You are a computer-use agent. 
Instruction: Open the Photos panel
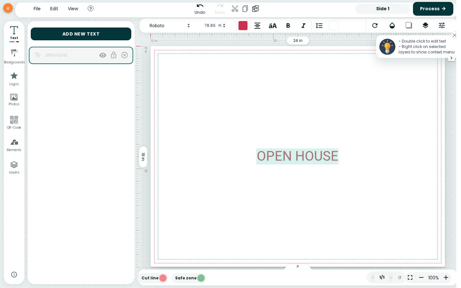point(14,100)
